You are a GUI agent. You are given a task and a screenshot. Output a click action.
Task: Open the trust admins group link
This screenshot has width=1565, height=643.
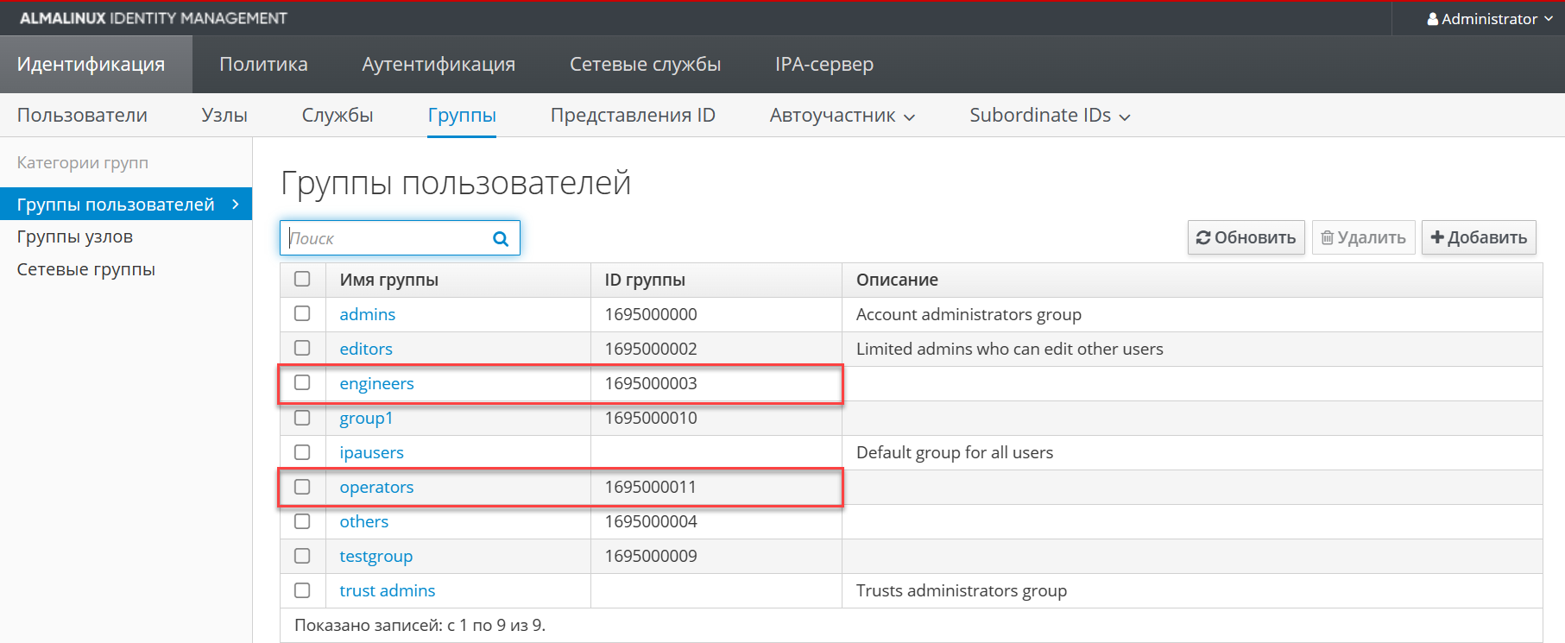coord(388,590)
